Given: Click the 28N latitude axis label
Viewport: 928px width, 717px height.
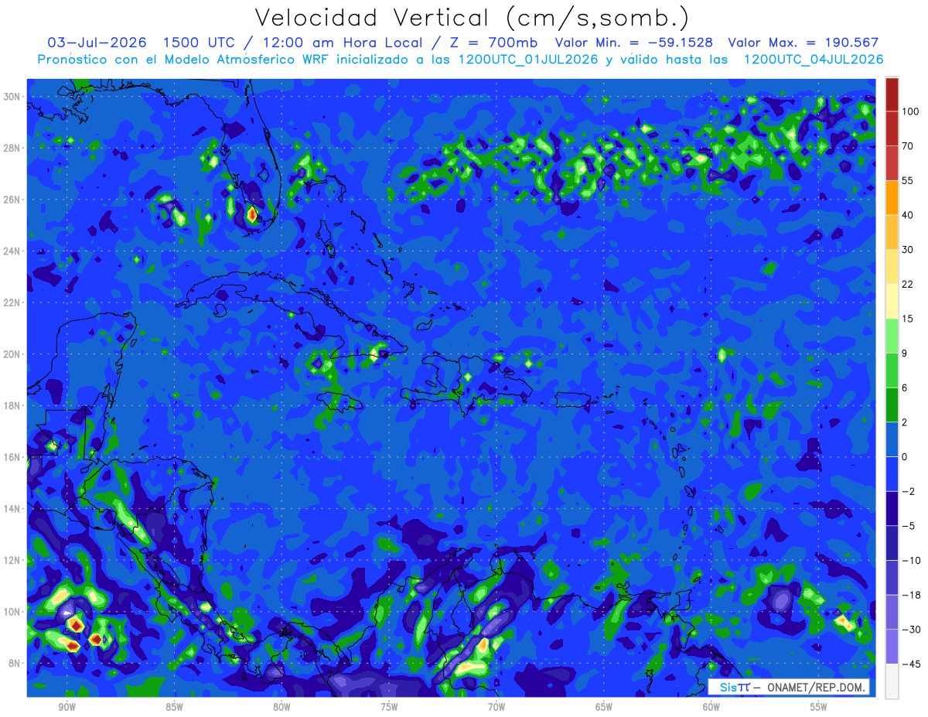Looking at the screenshot, I should click(x=13, y=148).
